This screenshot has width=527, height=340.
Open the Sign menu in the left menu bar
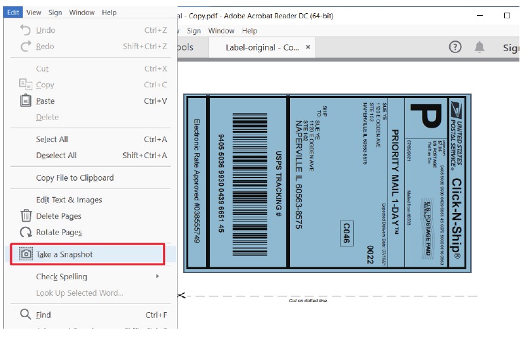(55, 13)
